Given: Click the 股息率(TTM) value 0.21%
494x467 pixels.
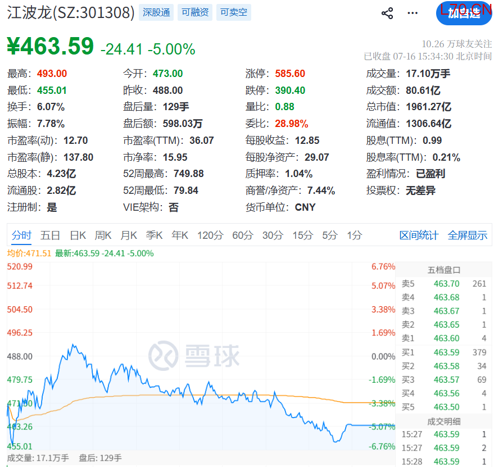Looking at the screenshot, I should [446, 157].
